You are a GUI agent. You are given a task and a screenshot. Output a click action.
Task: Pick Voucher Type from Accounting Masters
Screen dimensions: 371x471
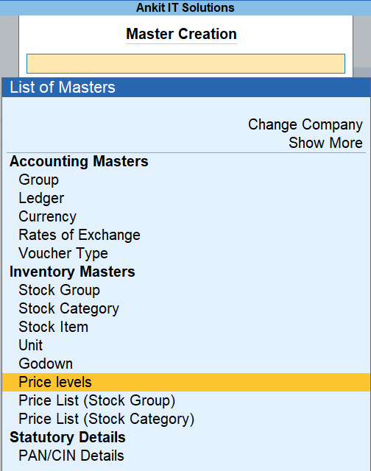coord(63,253)
